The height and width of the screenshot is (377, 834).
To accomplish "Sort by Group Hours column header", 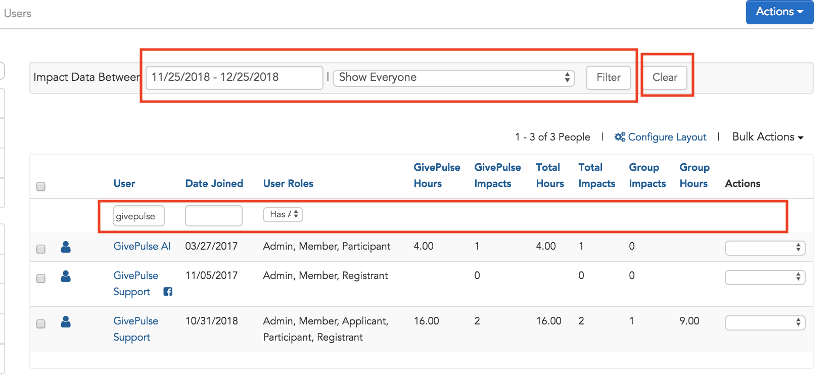I will pyautogui.click(x=694, y=175).
